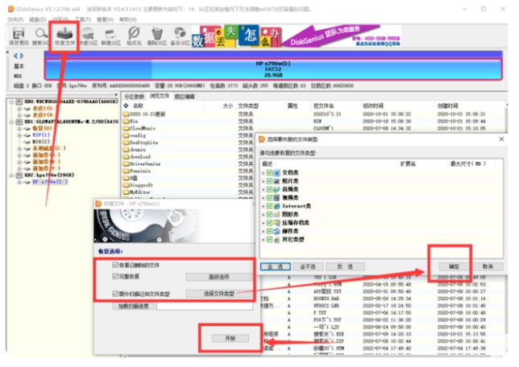Screen dimensions: 519x367
Task: Click the Word icon of 文档类 row
Action: (x=276, y=172)
